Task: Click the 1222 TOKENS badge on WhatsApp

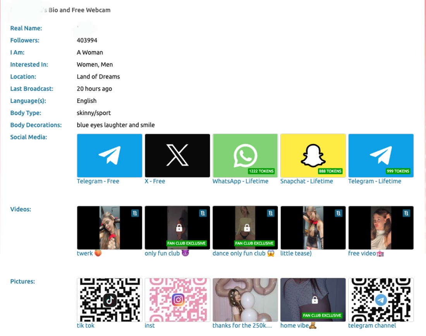Action: point(262,171)
